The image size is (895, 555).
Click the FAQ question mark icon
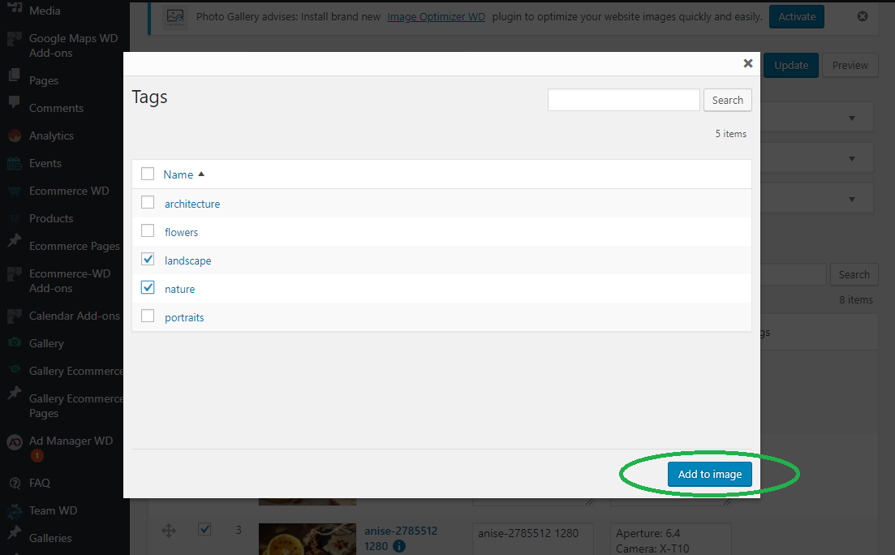[15, 483]
